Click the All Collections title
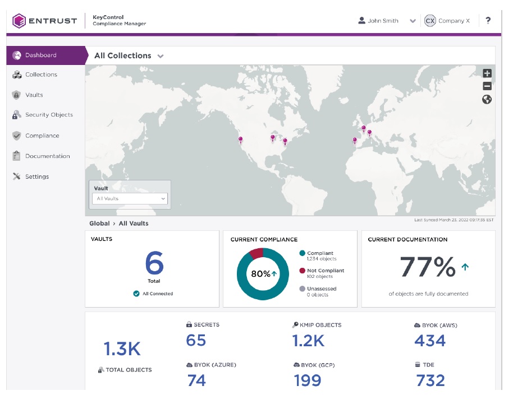513x395 pixels. 123,55
